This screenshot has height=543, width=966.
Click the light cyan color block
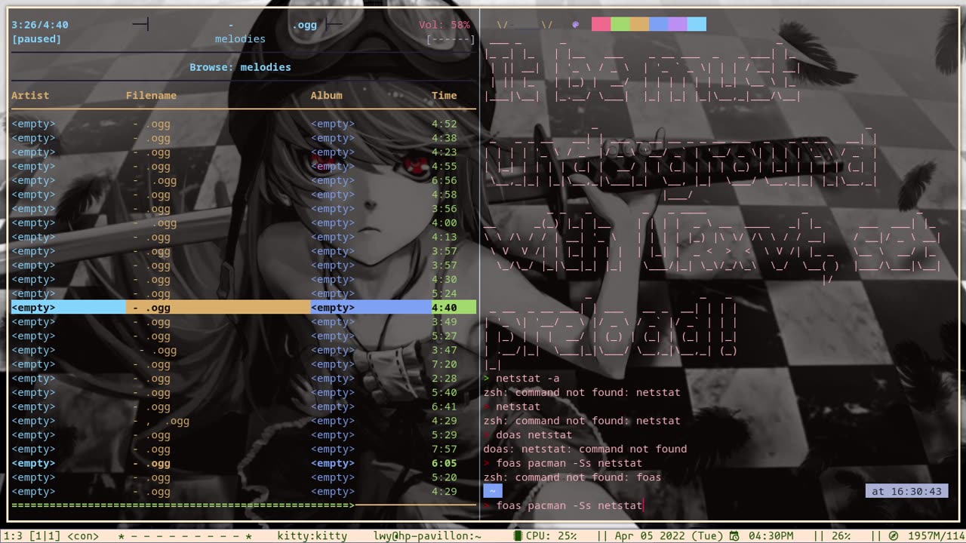[697, 25]
